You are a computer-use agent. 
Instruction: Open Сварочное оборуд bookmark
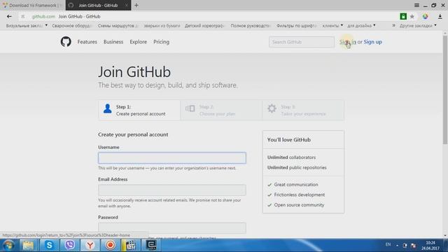(71, 26)
